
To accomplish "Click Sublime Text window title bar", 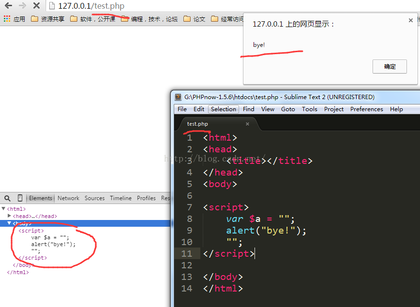I will pyautogui.click(x=295, y=97).
